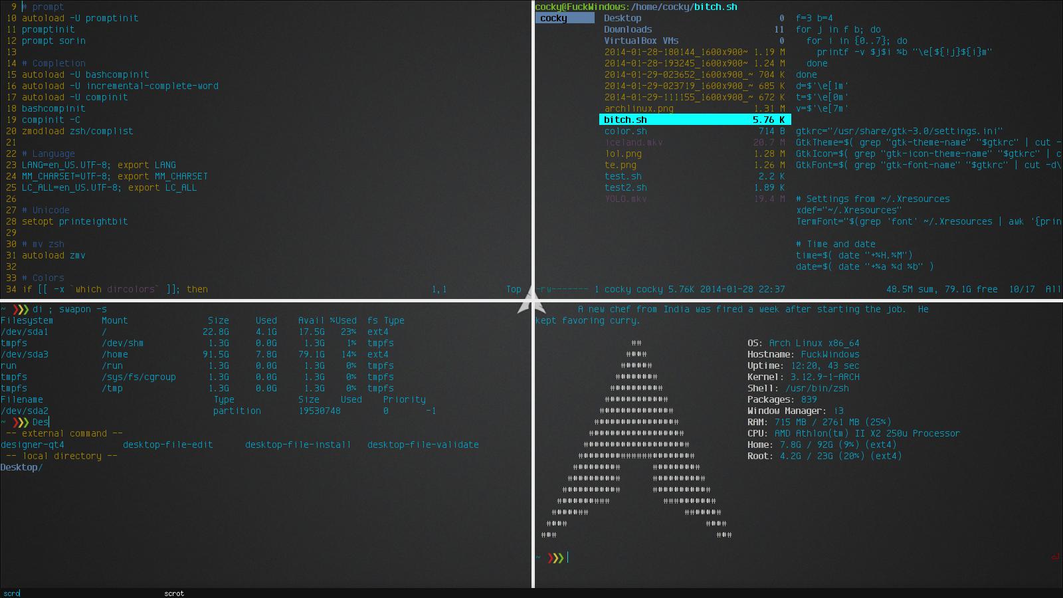Click the 'setopt printeightbit' line in vim
Viewport: 1063px width, 598px height.
[x=75, y=221]
